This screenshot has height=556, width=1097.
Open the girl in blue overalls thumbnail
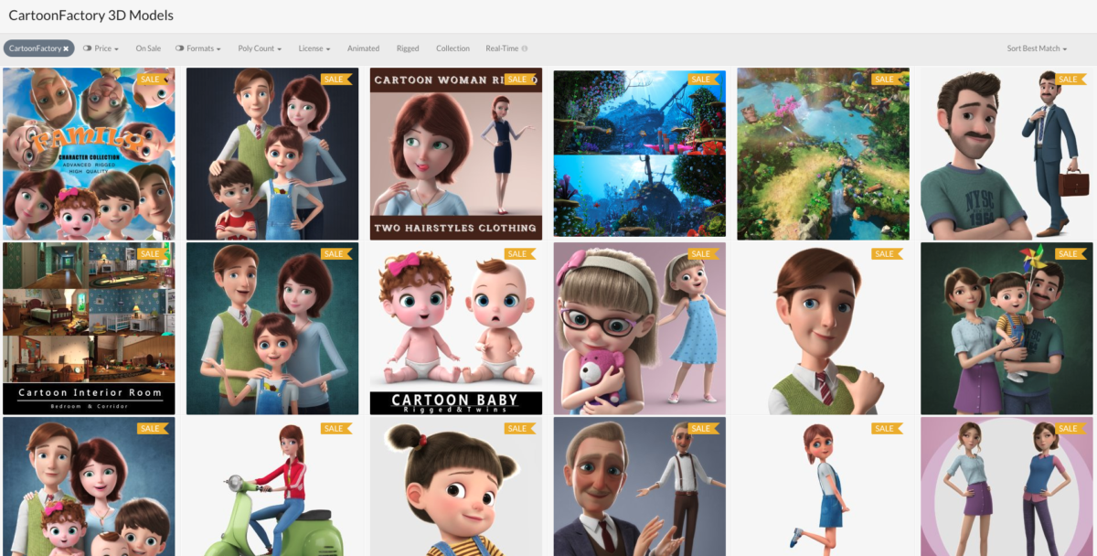point(823,486)
